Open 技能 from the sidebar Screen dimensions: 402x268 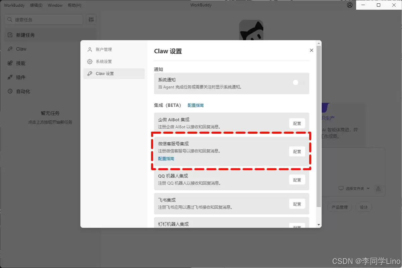pyautogui.click(x=20, y=63)
